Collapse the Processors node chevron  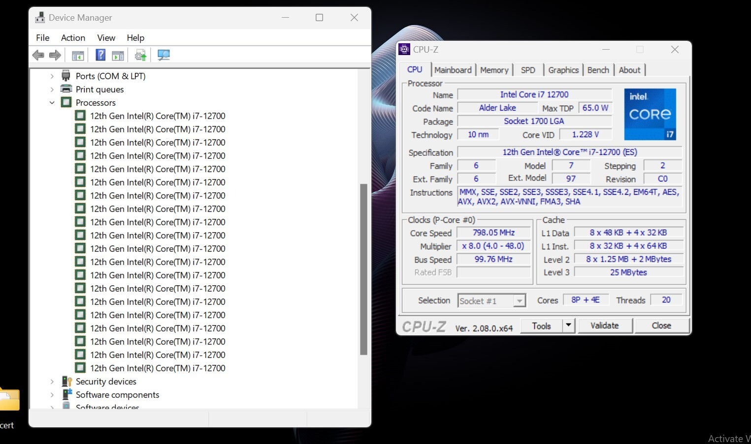52,103
